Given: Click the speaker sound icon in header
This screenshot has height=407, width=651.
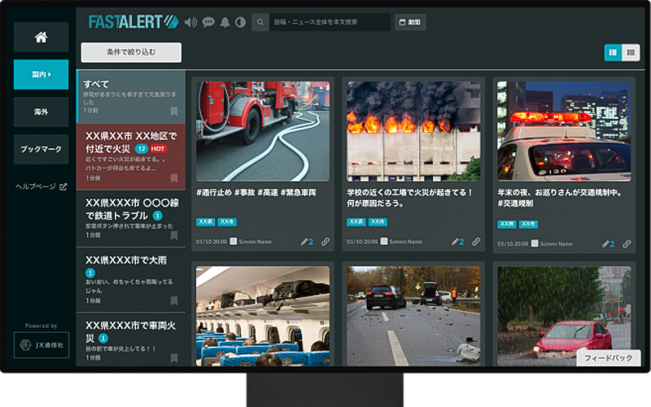Looking at the screenshot, I should (191, 22).
